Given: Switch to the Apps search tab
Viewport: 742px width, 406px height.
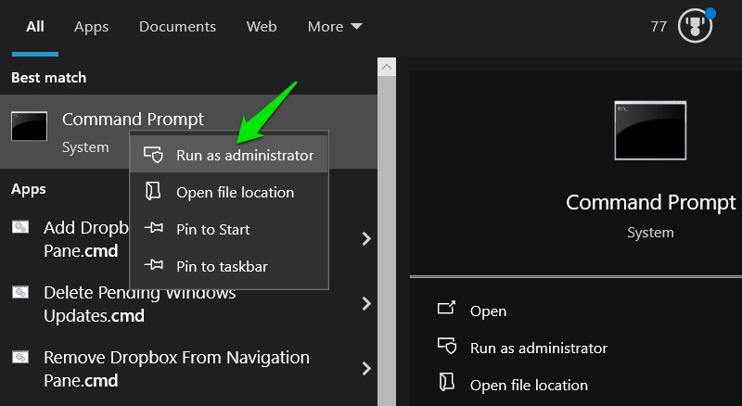Looking at the screenshot, I should (91, 27).
